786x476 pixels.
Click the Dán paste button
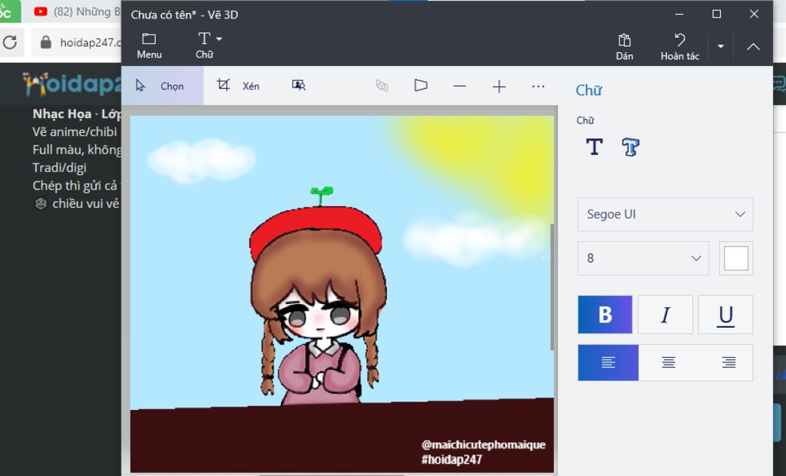tap(624, 47)
